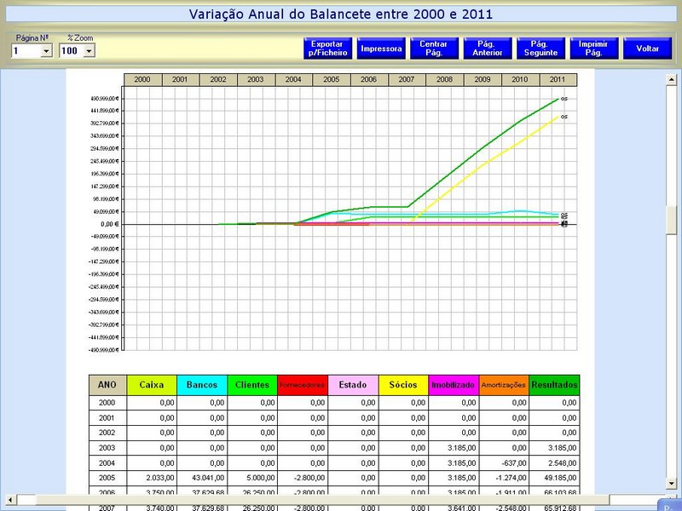
Task: Click the magenta Imobilizado column header
Action: tap(453, 385)
